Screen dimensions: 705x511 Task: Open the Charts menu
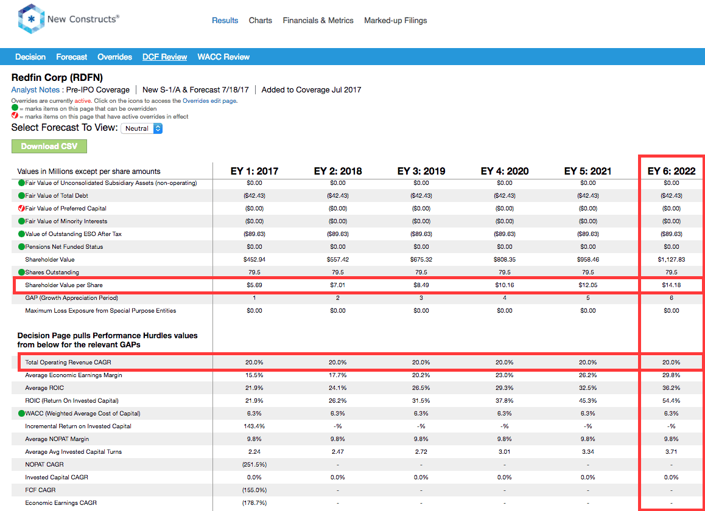(x=261, y=20)
